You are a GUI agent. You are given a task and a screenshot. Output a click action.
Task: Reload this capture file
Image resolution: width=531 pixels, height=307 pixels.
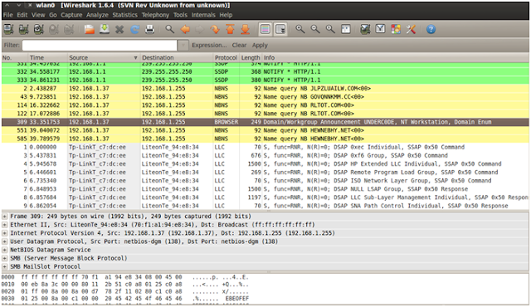(134, 29)
